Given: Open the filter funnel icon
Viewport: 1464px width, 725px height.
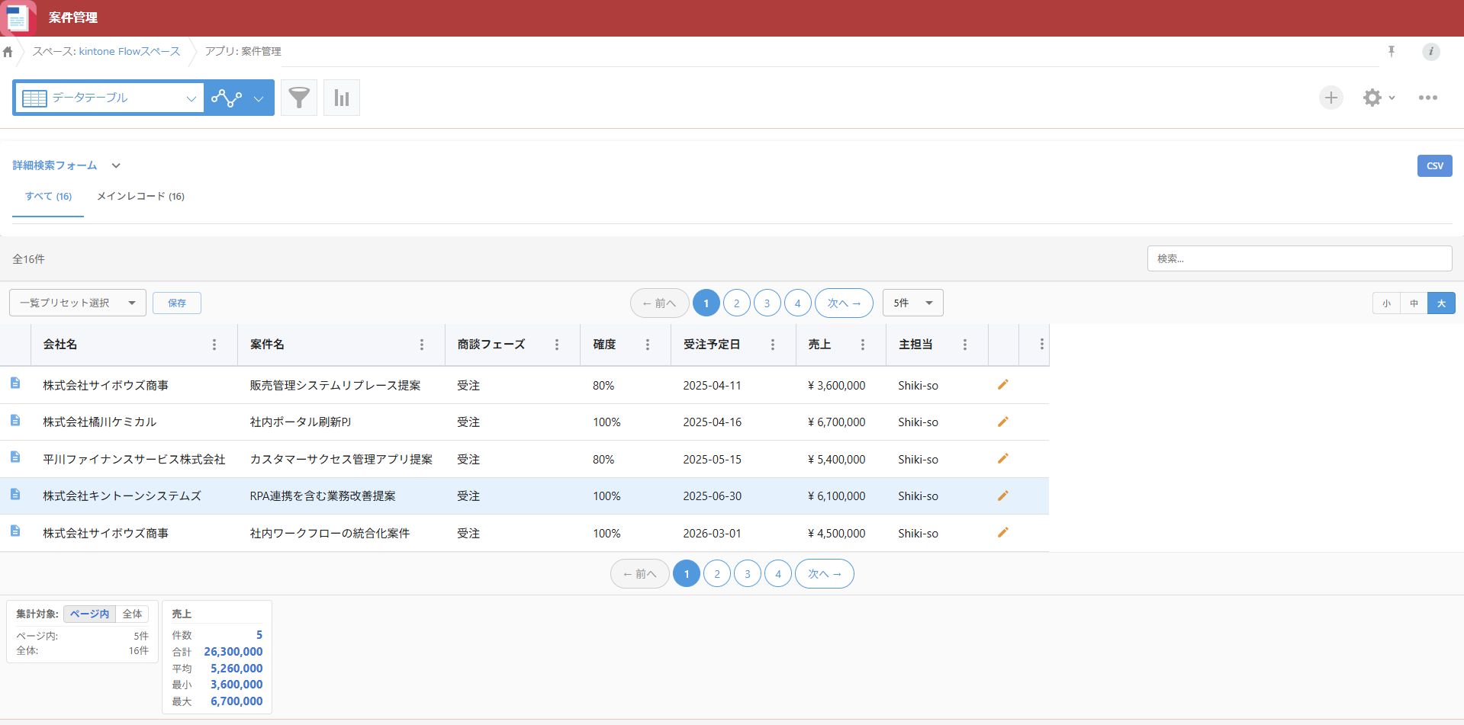Looking at the screenshot, I should (x=299, y=98).
